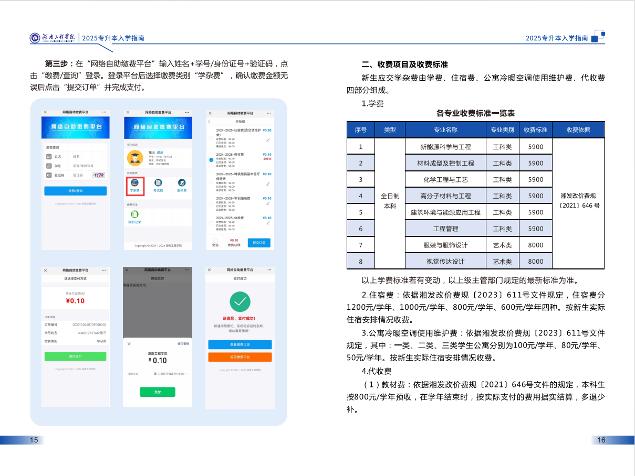Screen dimensions: 635x476
Task: Click the orange 返回缴费平台 button
Action: click(x=240, y=357)
